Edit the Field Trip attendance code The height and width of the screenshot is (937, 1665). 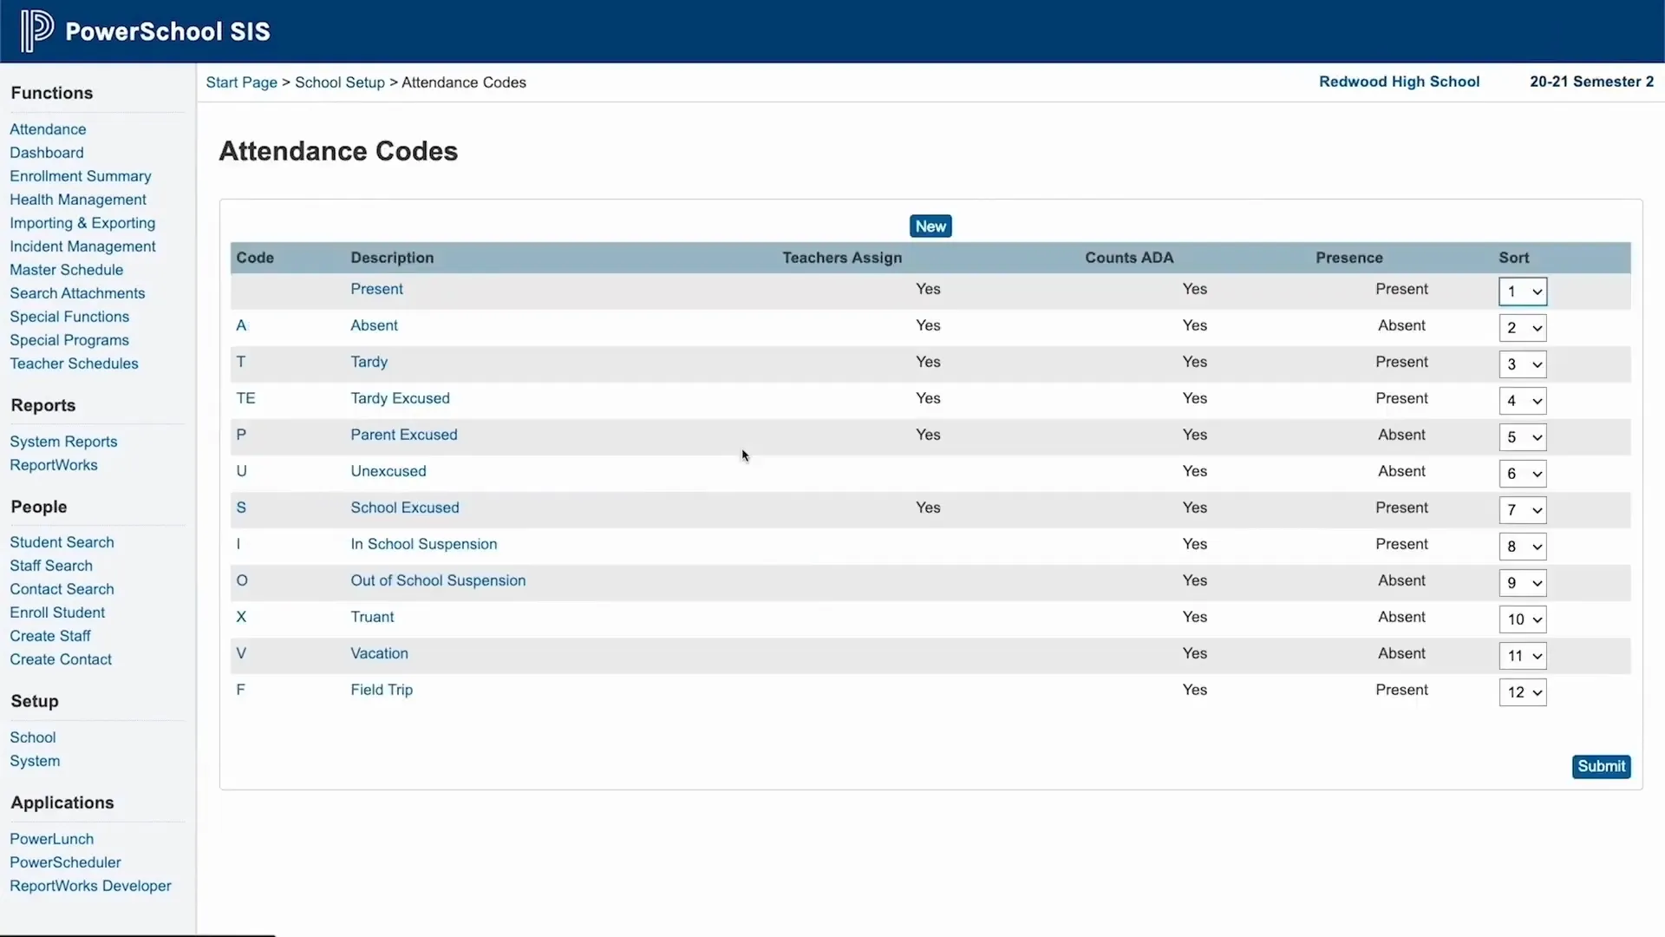point(381,690)
